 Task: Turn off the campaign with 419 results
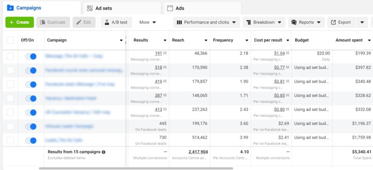point(31,85)
